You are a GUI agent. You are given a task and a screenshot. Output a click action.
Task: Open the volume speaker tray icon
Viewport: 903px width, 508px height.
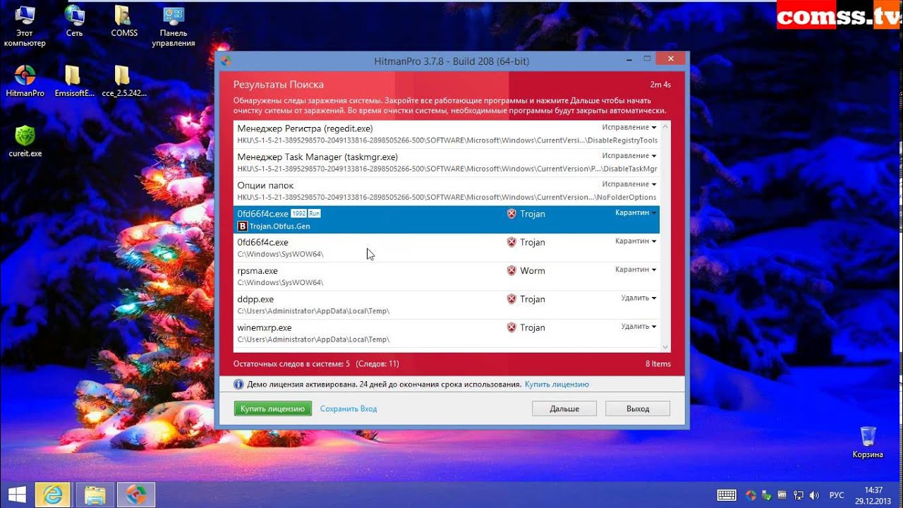pyautogui.click(x=814, y=495)
